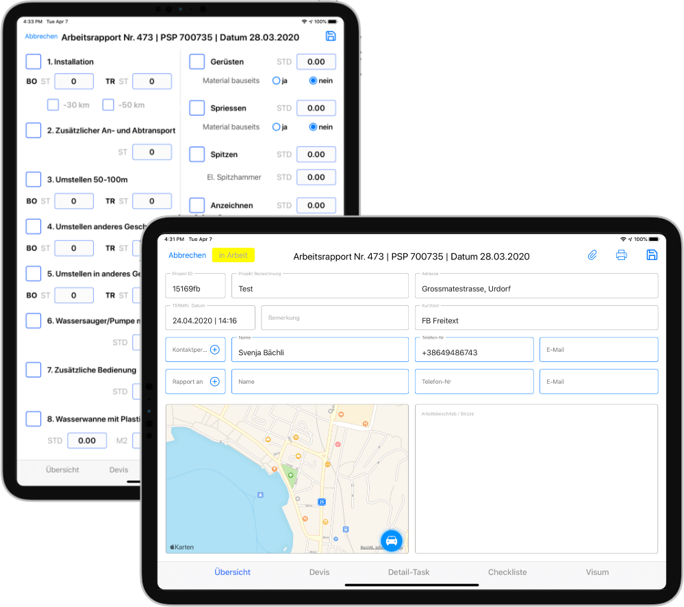Switch to the Checkliste tab
The width and height of the screenshot is (684, 607).
(x=507, y=572)
